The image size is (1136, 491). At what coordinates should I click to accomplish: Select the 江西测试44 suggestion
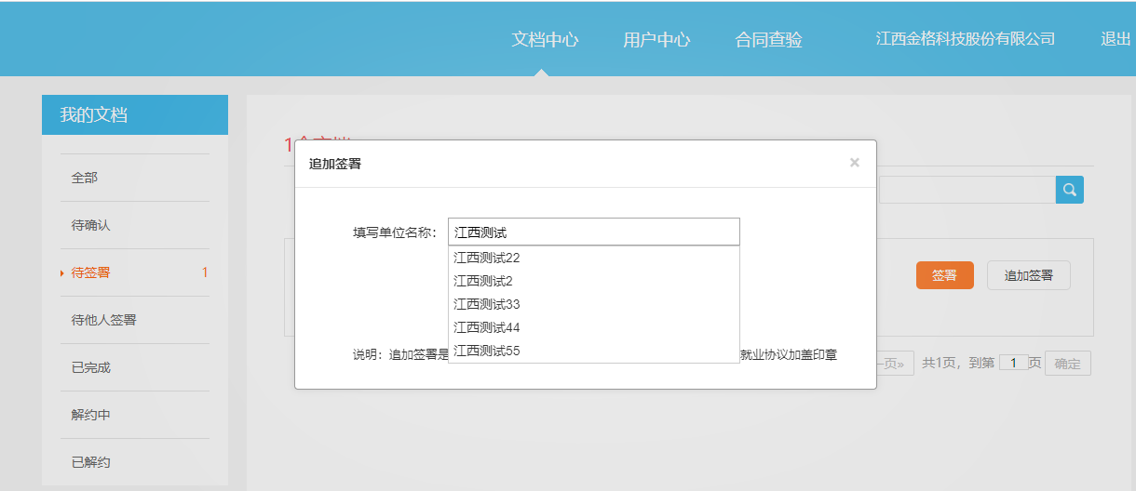tap(487, 327)
